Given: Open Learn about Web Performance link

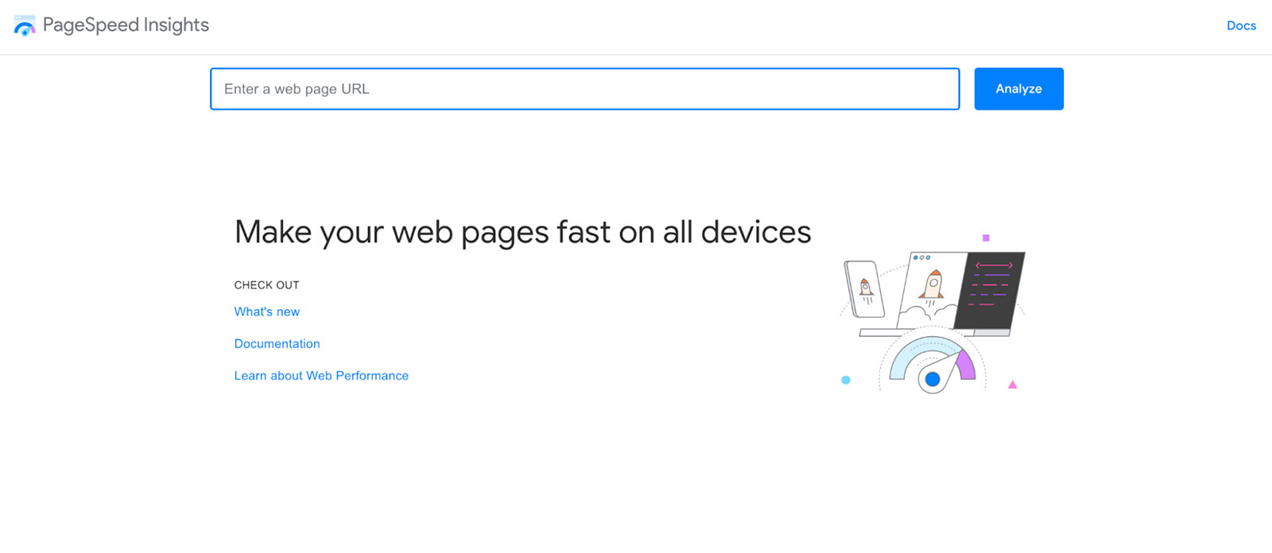Looking at the screenshot, I should (321, 375).
